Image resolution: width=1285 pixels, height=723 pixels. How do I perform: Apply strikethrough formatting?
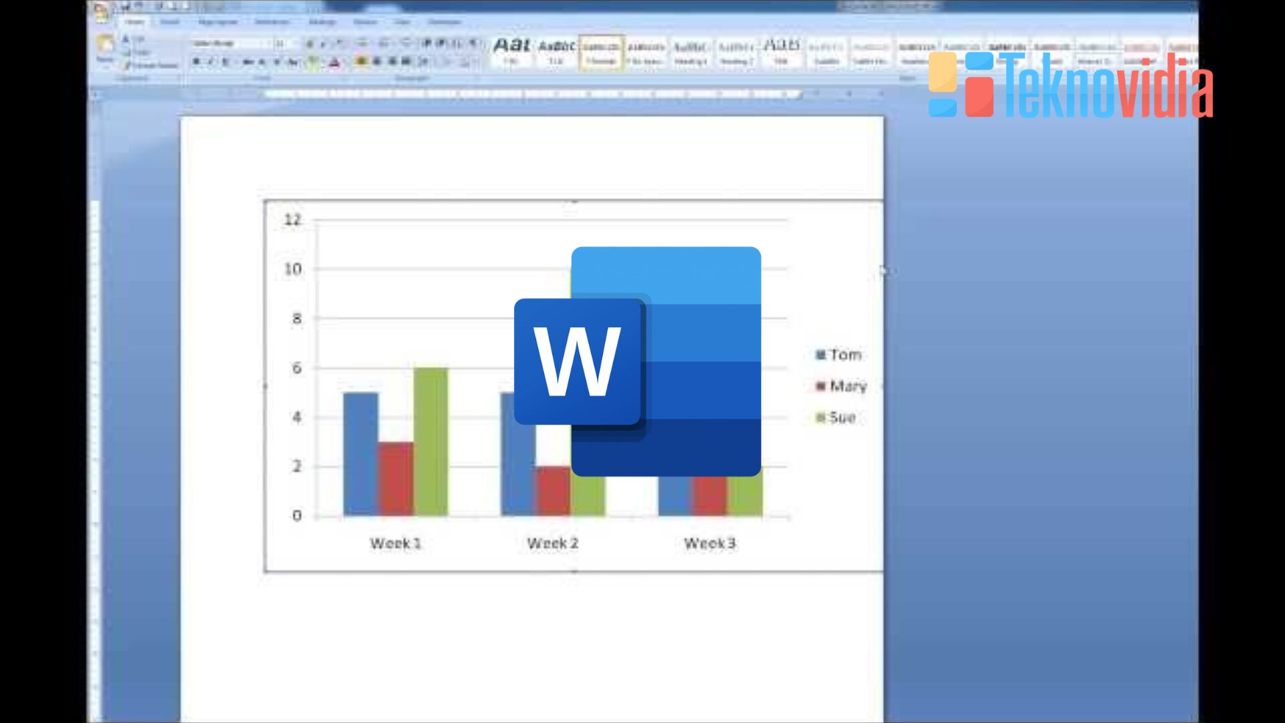coord(248,62)
